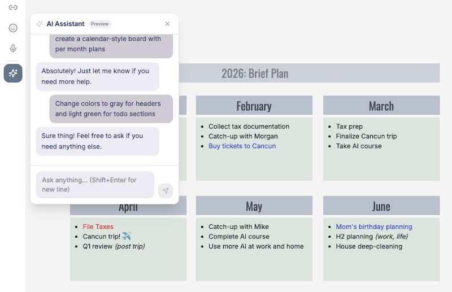Image resolution: width=452 pixels, height=292 pixels.
Task: Click the Ask anything input field
Action: point(94,185)
